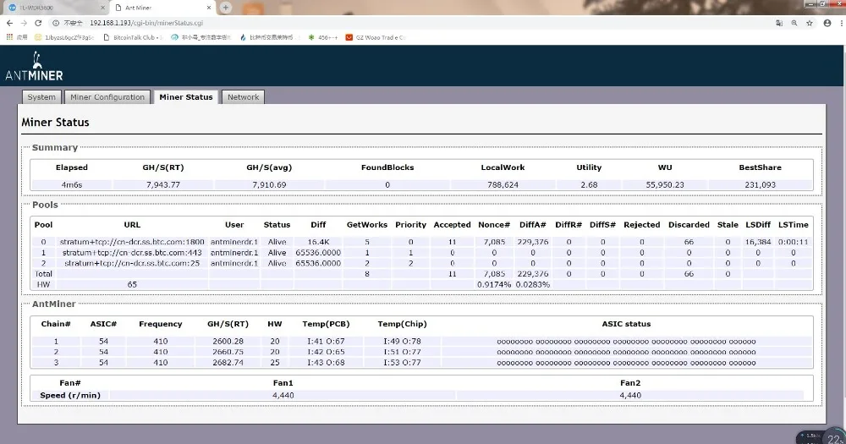Click pool 0 URL ending in :1800

(x=132, y=242)
